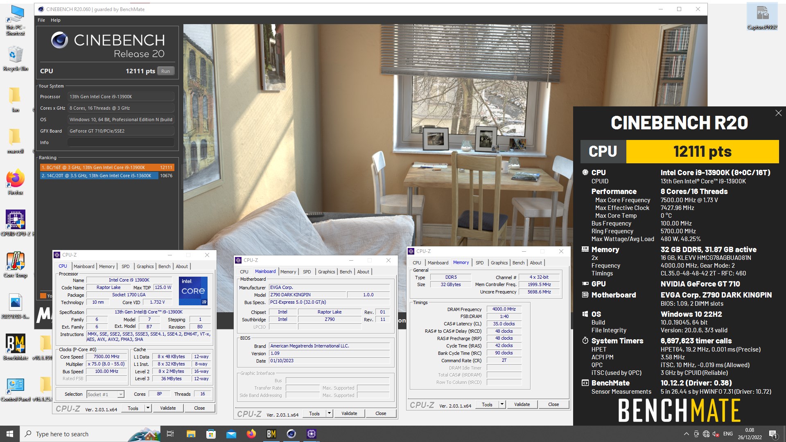Switch to CPU-Z on the taskbar
786x442 pixels.
tap(311, 434)
